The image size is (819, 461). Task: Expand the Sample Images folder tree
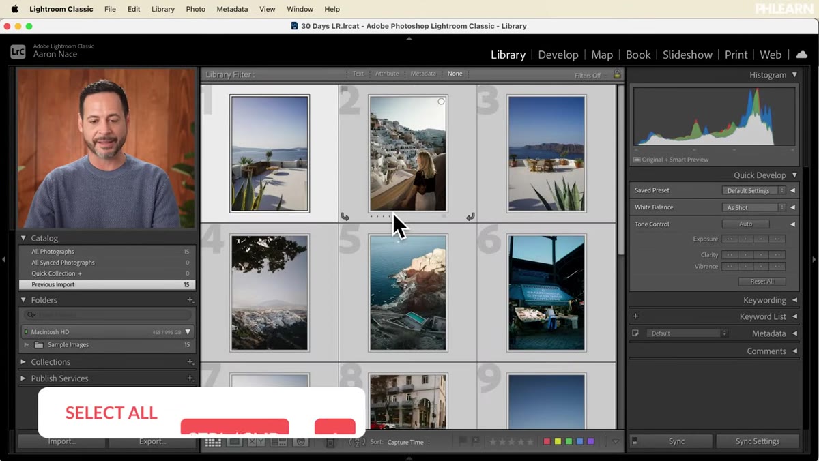tap(27, 345)
